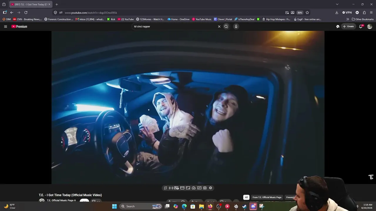Screen dimensions: 376x211
Task: Bookmark this page with the star
Action: pos(307,13)
